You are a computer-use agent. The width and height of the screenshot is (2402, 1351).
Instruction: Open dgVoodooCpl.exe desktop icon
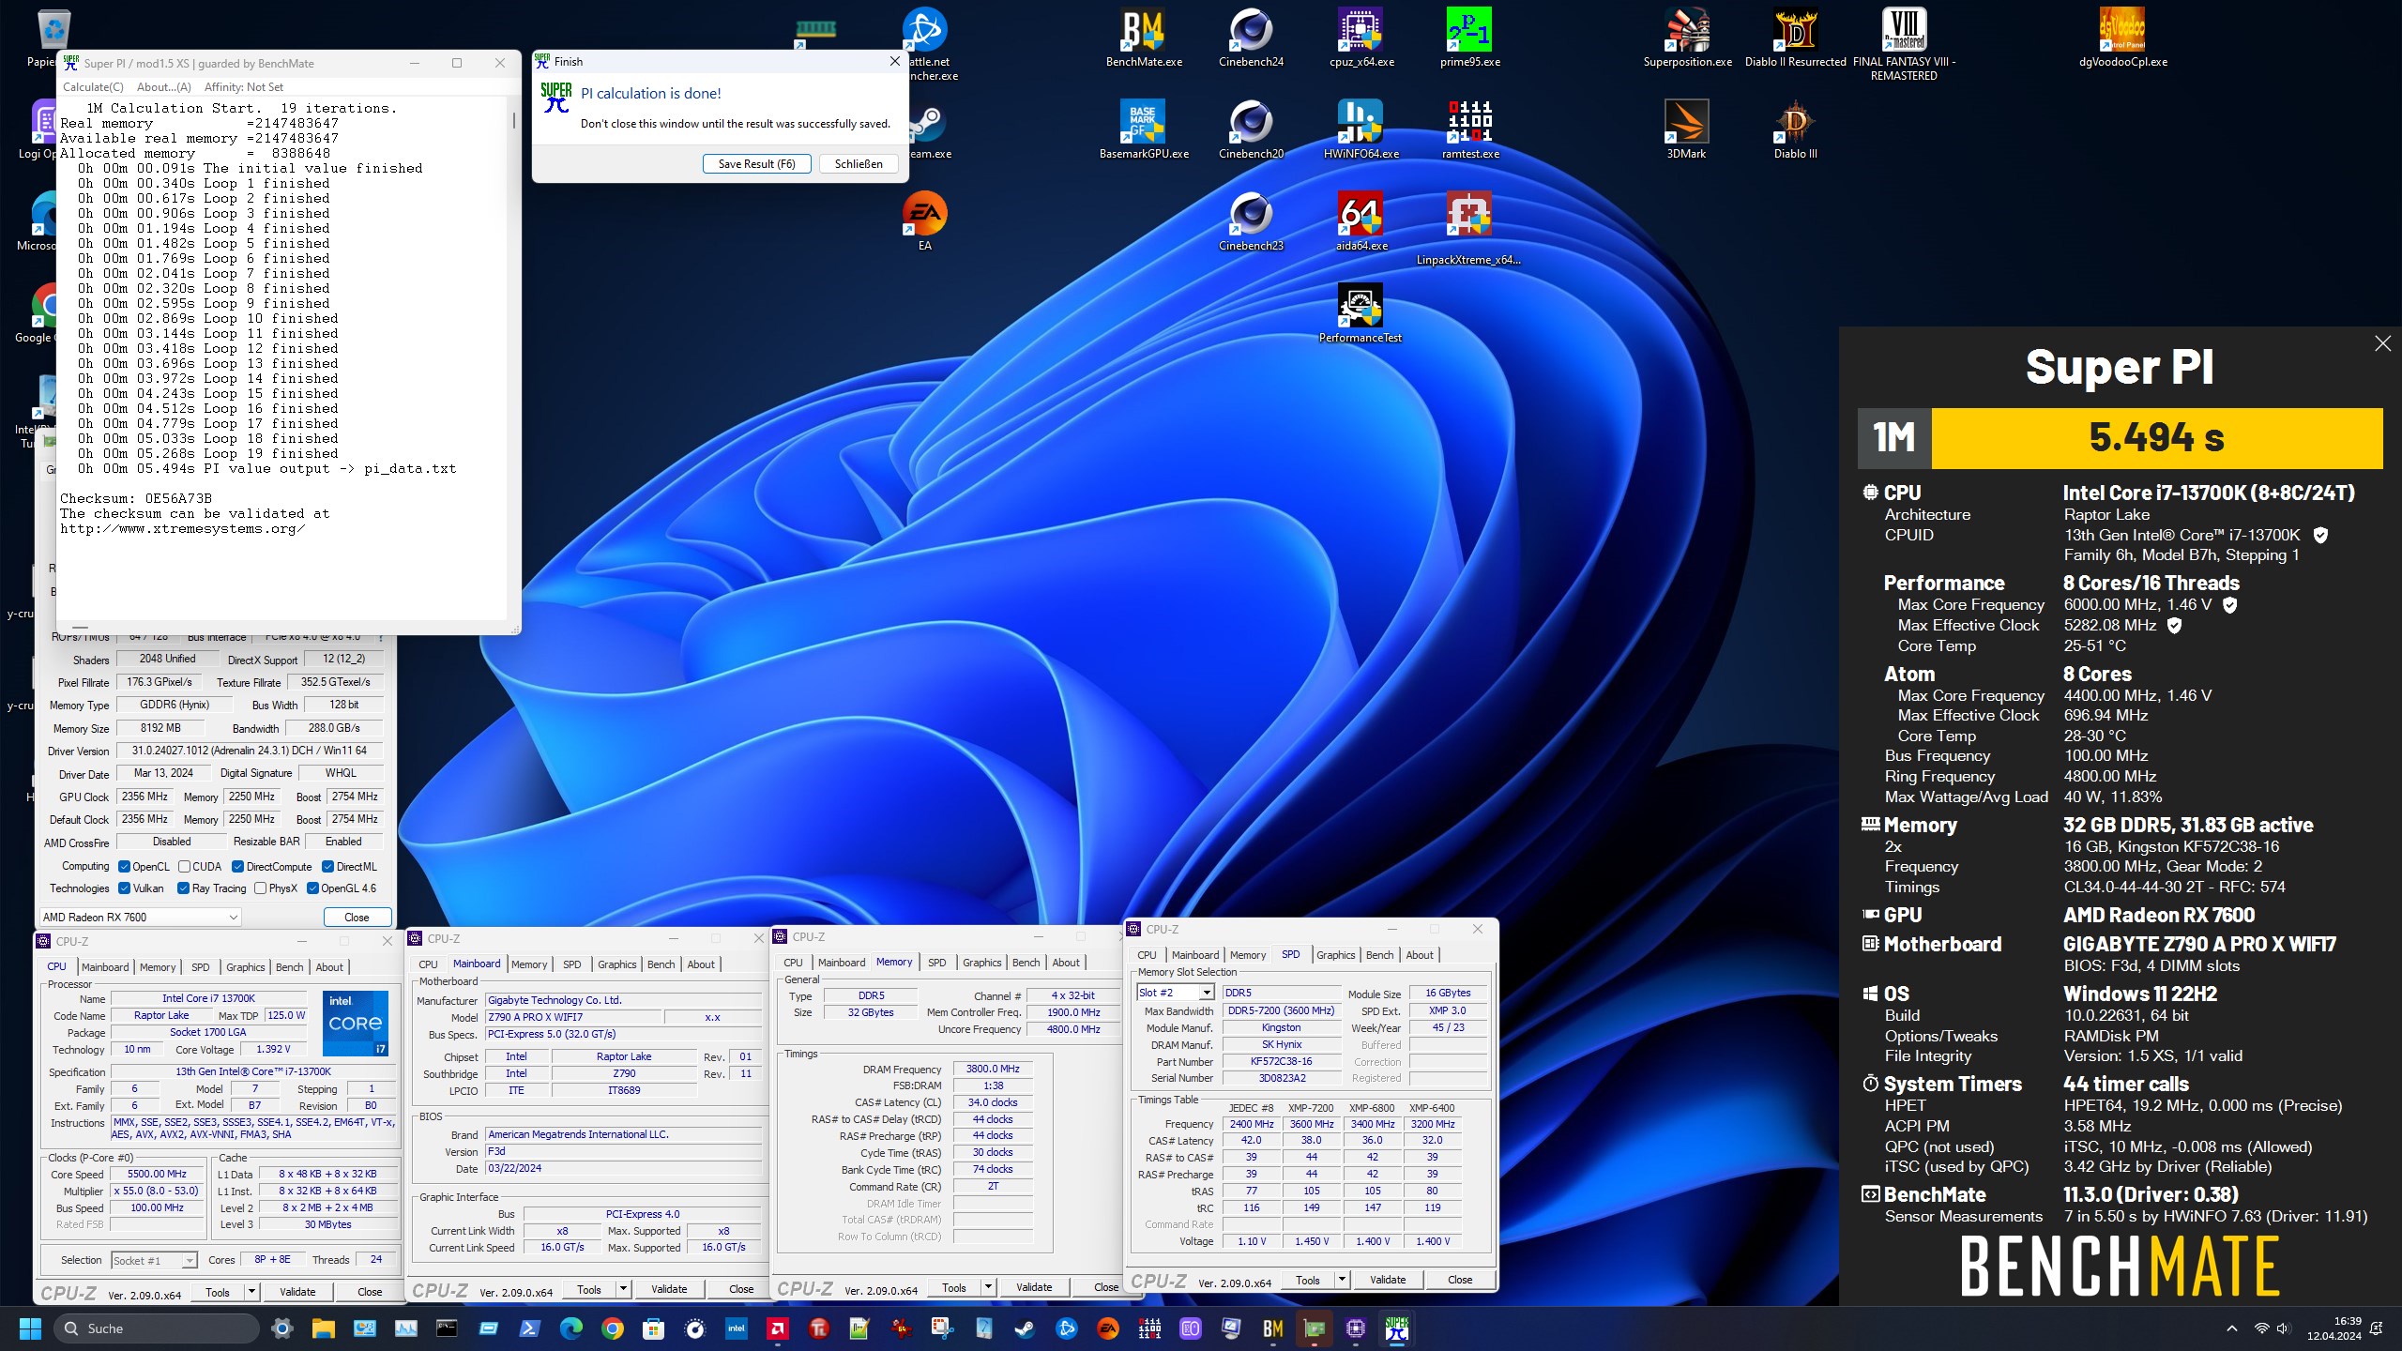click(2122, 38)
